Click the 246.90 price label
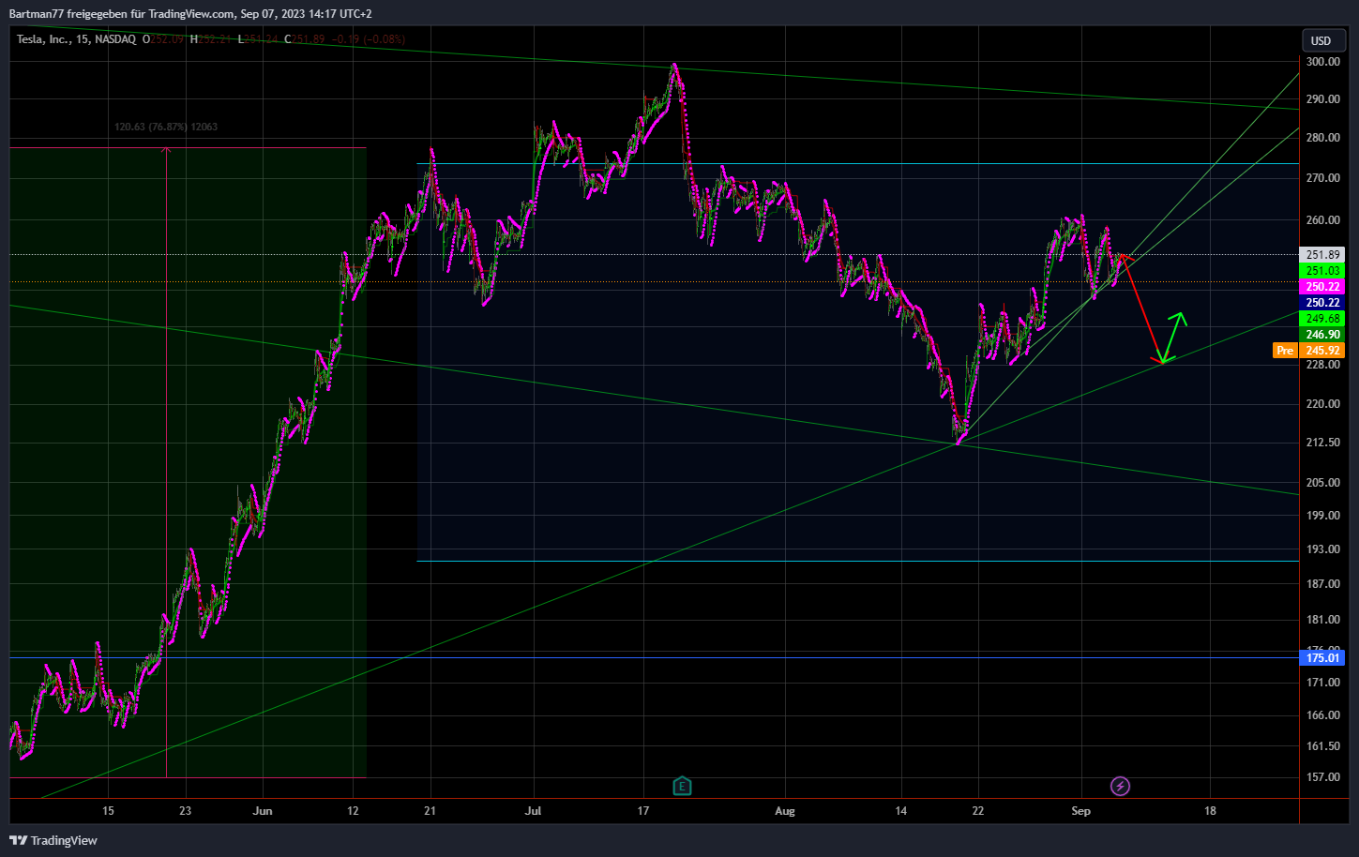 1323,335
